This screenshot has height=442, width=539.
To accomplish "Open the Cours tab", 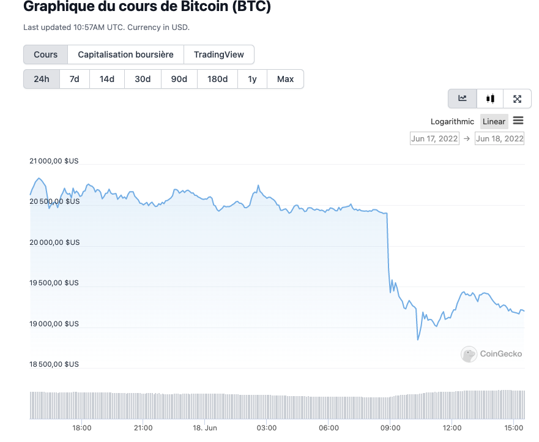I will coord(46,54).
